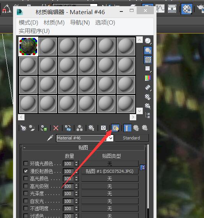Click Assign Material to Selection icon
Viewport: 204px width, 218px height.
44,128
